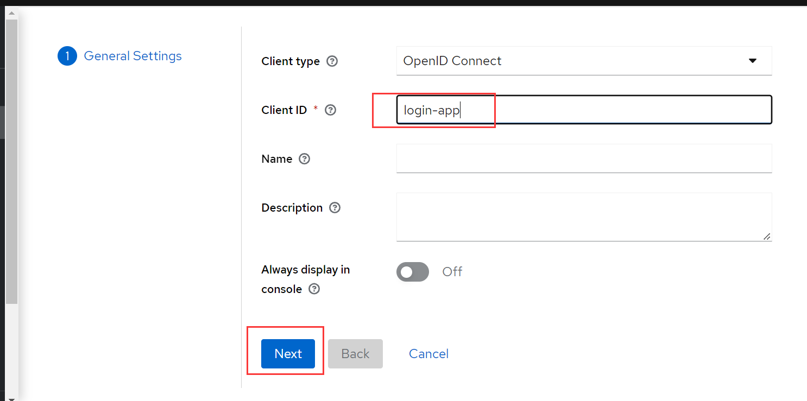The height and width of the screenshot is (401, 807).
Task: Cancel the client creation via Cancel link
Action: pos(428,354)
